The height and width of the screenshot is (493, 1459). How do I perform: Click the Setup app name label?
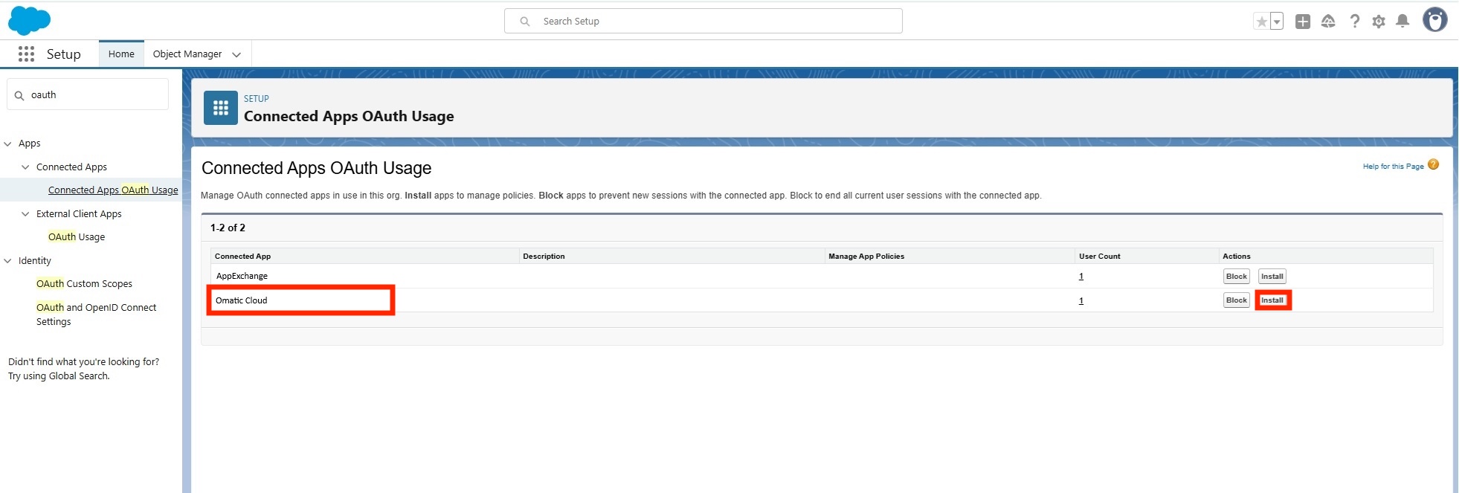point(64,54)
